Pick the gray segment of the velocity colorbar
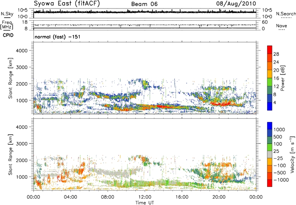The height and width of the screenshot is (205, 296). (270, 154)
